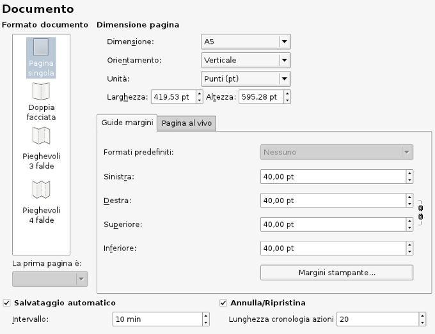Toggle the Annulla/Ripristina checkbox

pos(223,303)
